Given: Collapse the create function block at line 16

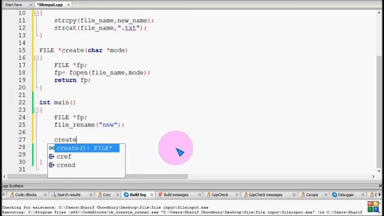Looking at the screenshot, I should click(x=36, y=58).
